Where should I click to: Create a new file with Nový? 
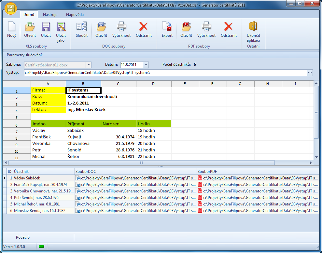tap(12, 30)
